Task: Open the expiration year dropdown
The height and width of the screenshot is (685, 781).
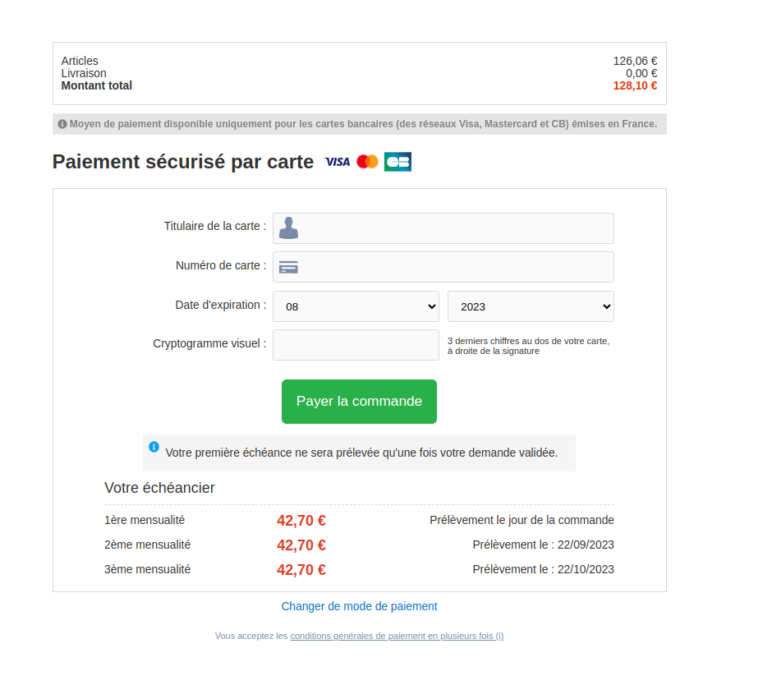Action: [x=531, y=306]
